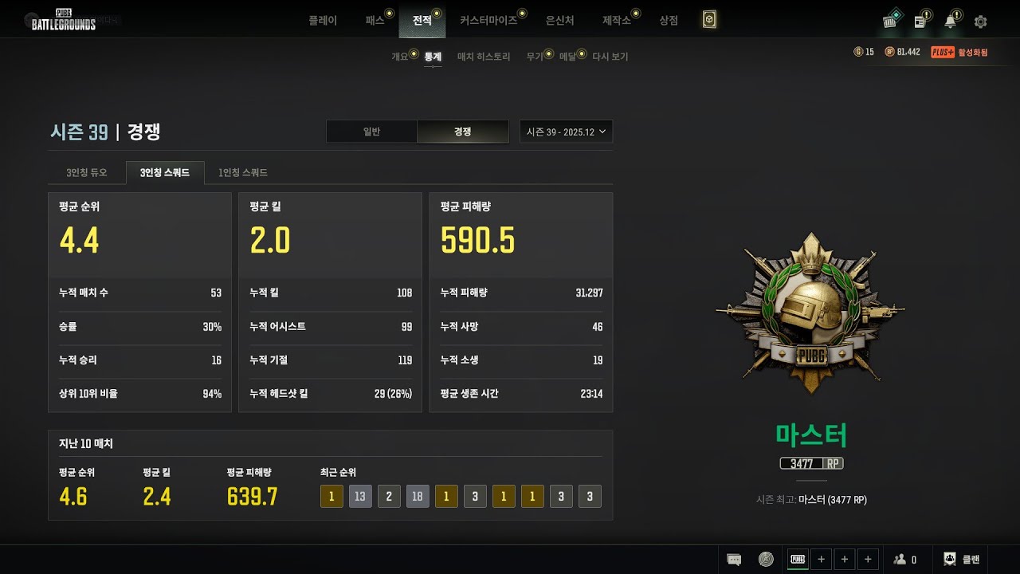
Task: Click the recent rank badge showing 2
Action: pos(389,497)
